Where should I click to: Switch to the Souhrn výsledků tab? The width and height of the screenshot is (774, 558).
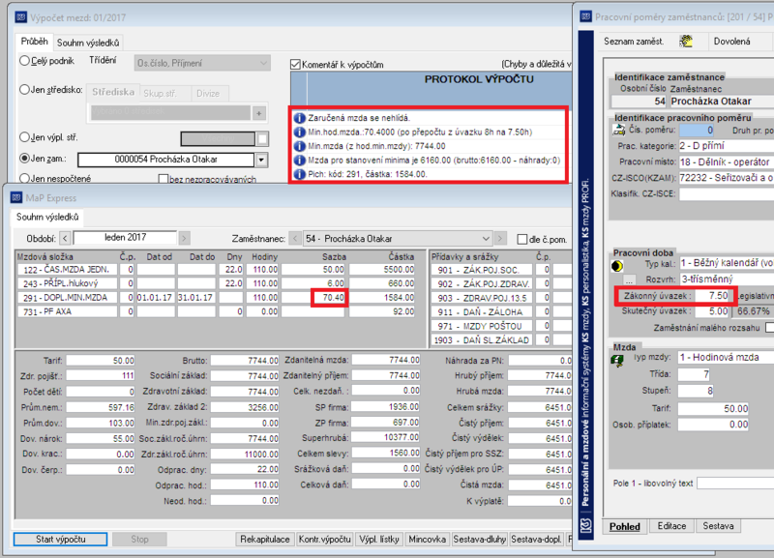tap(88, 43)
